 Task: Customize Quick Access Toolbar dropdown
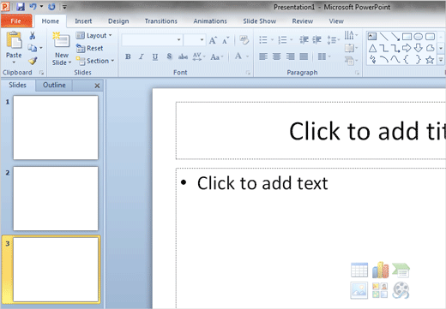(64, 7)
